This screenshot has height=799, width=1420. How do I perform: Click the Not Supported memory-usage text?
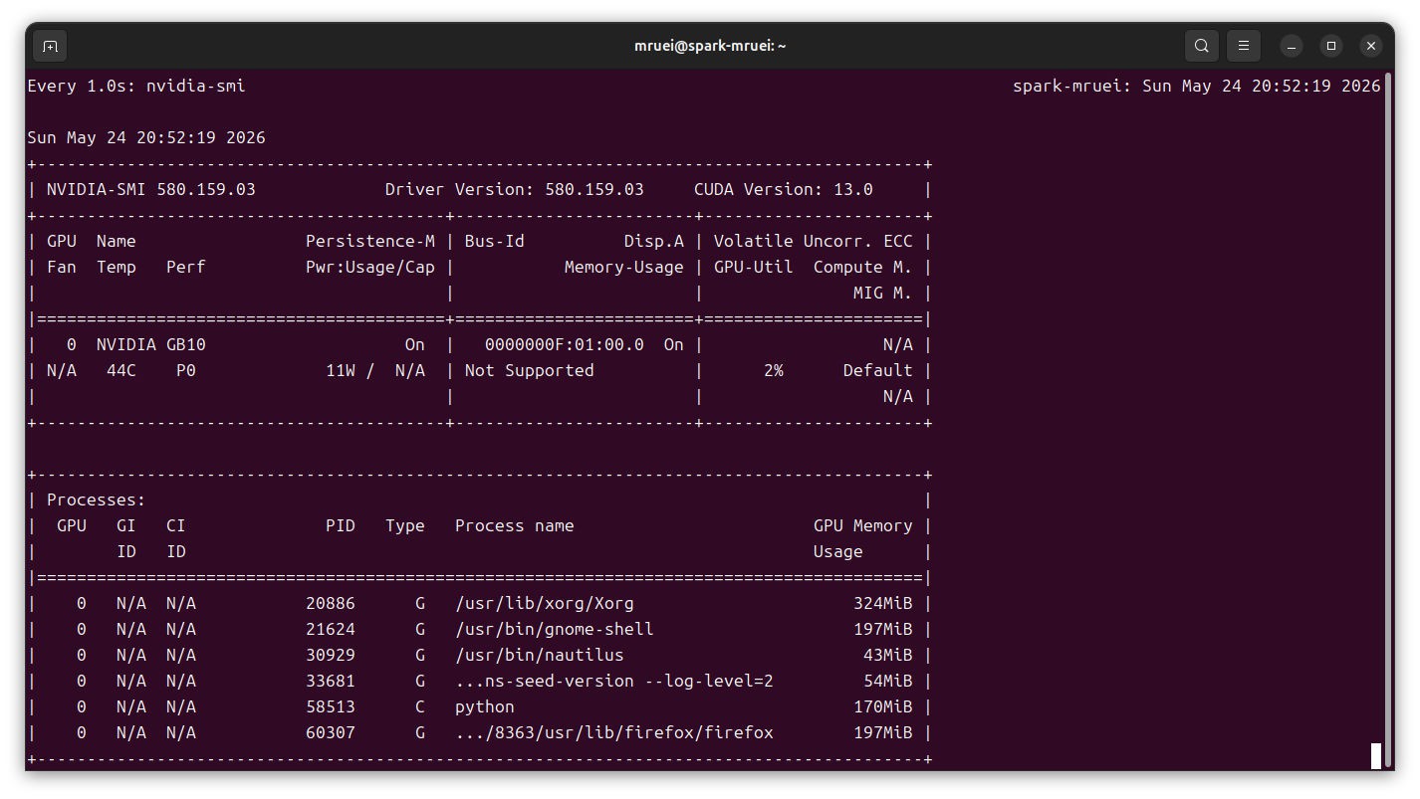529,370
